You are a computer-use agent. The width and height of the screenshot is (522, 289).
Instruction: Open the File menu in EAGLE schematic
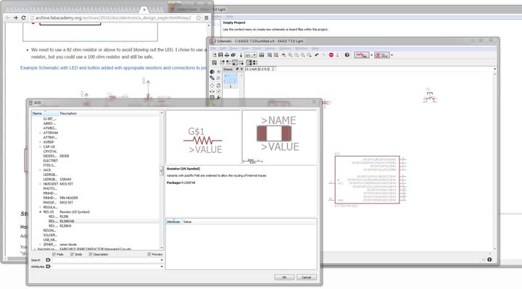click(x=213, y=49)
